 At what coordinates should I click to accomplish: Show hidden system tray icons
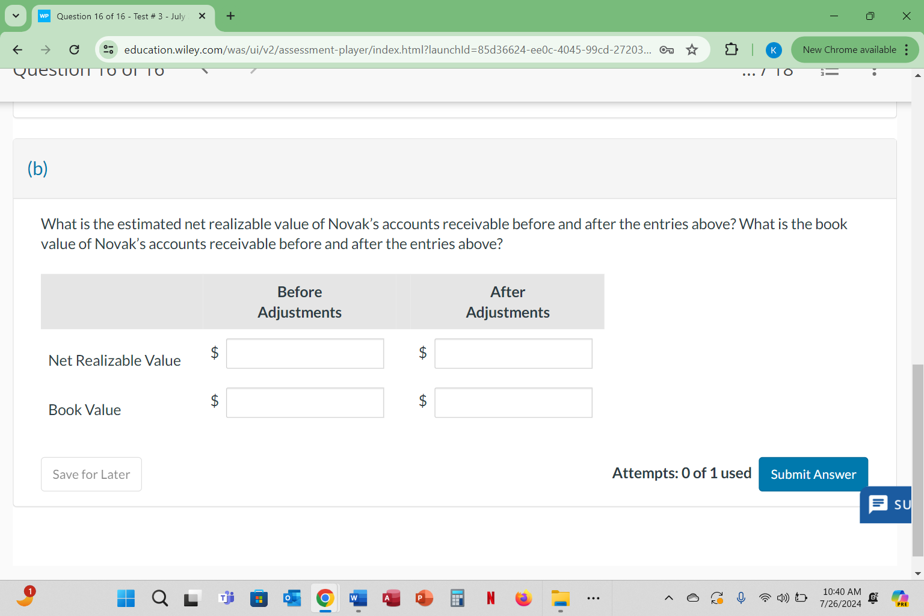pos(668,598)
